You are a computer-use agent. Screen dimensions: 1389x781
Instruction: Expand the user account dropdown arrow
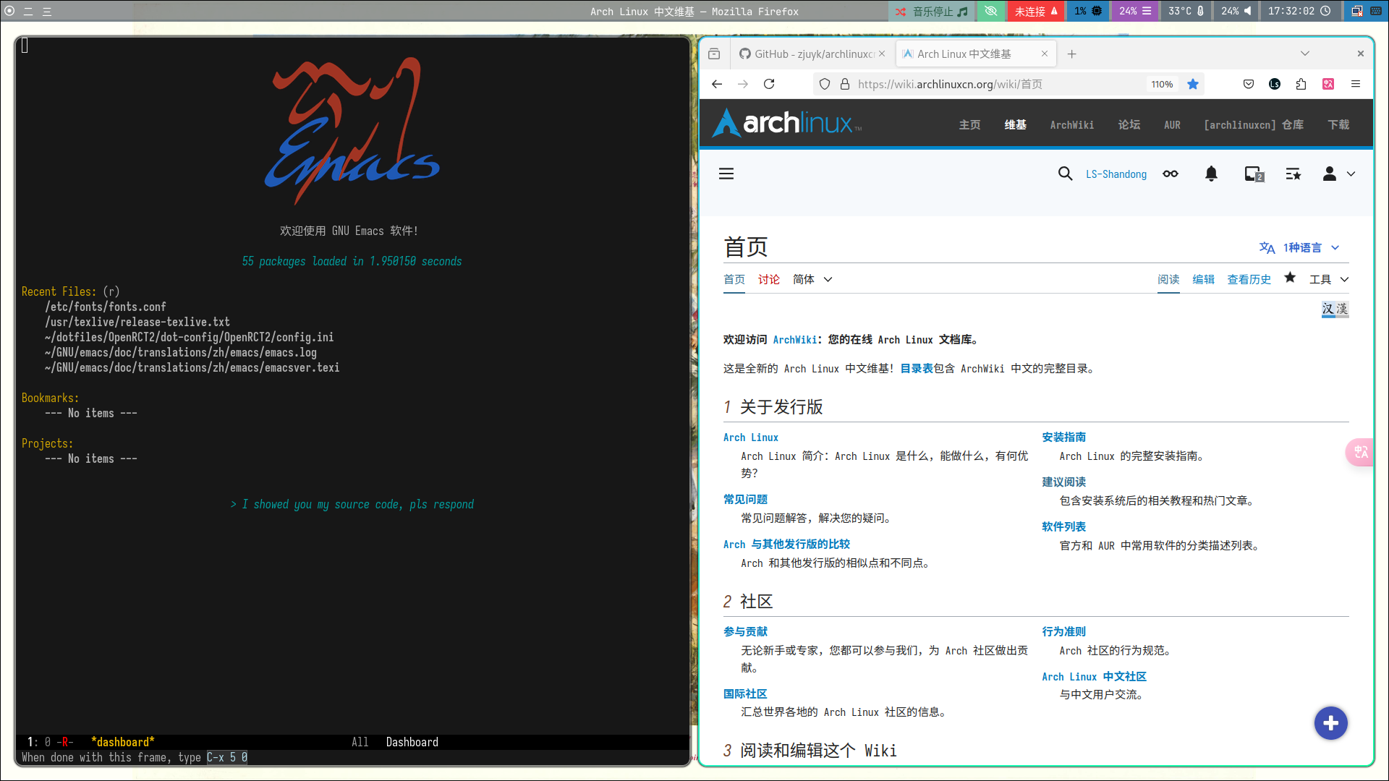tap(1351, 174)
